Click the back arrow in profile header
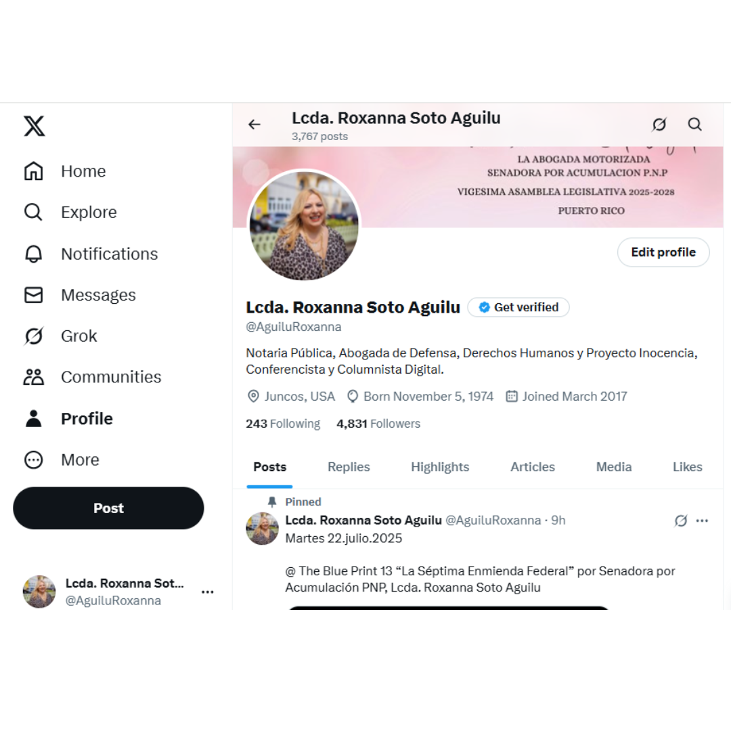Image resolution: width=731 pixels, height=731 pixels. tap(254, 125)
